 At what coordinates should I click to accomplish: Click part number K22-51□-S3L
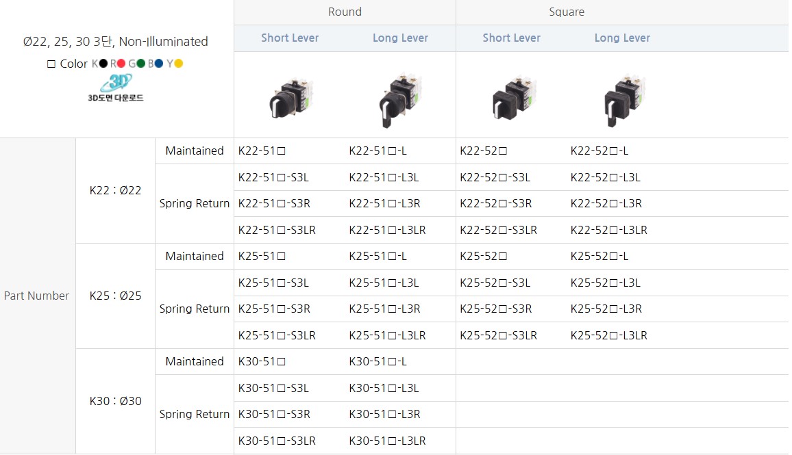273,177
